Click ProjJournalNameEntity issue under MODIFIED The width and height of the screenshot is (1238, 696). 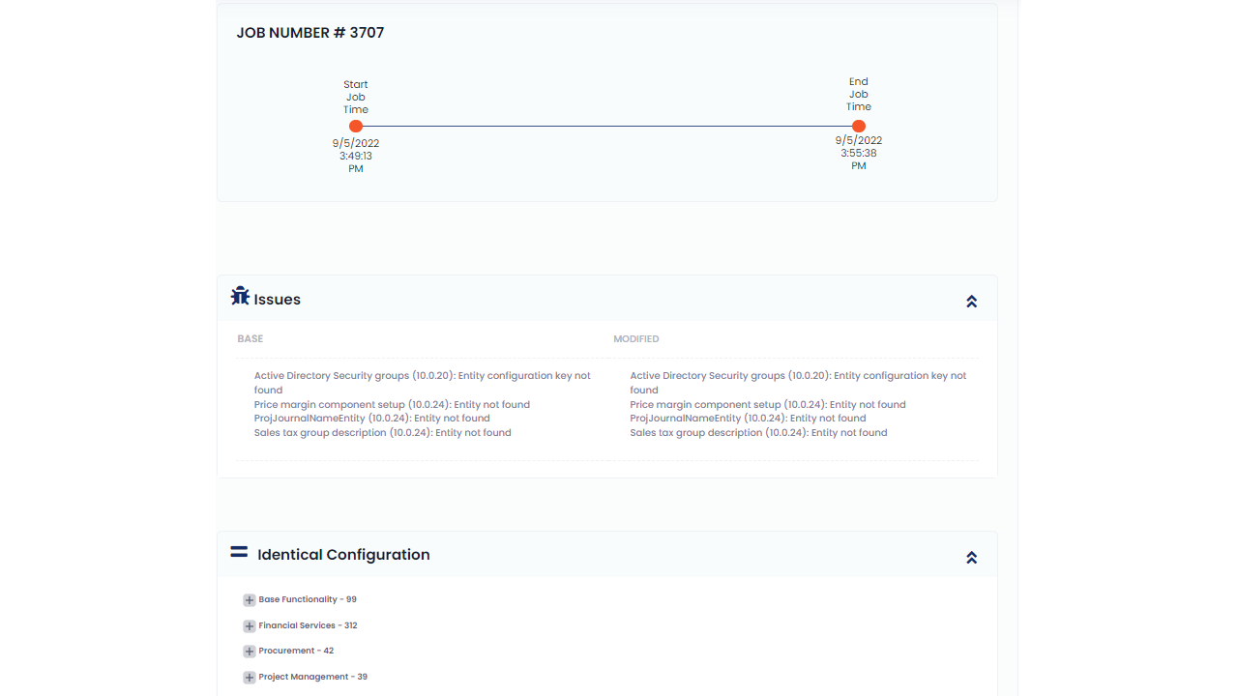point(748,419)
